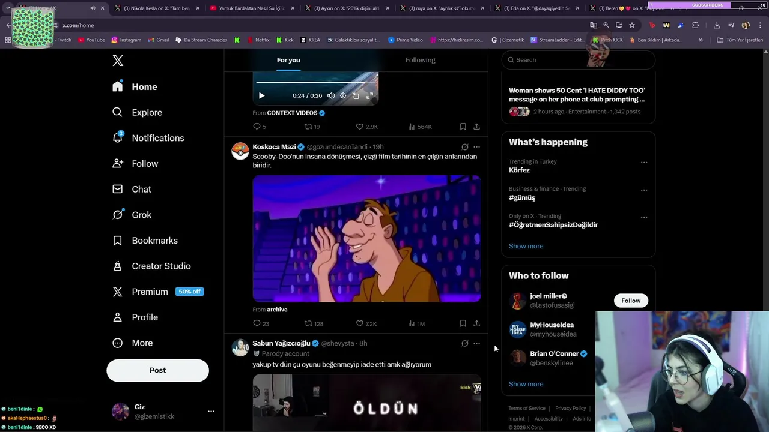
Task: Select the For you tab
Action: click(288, 60)
